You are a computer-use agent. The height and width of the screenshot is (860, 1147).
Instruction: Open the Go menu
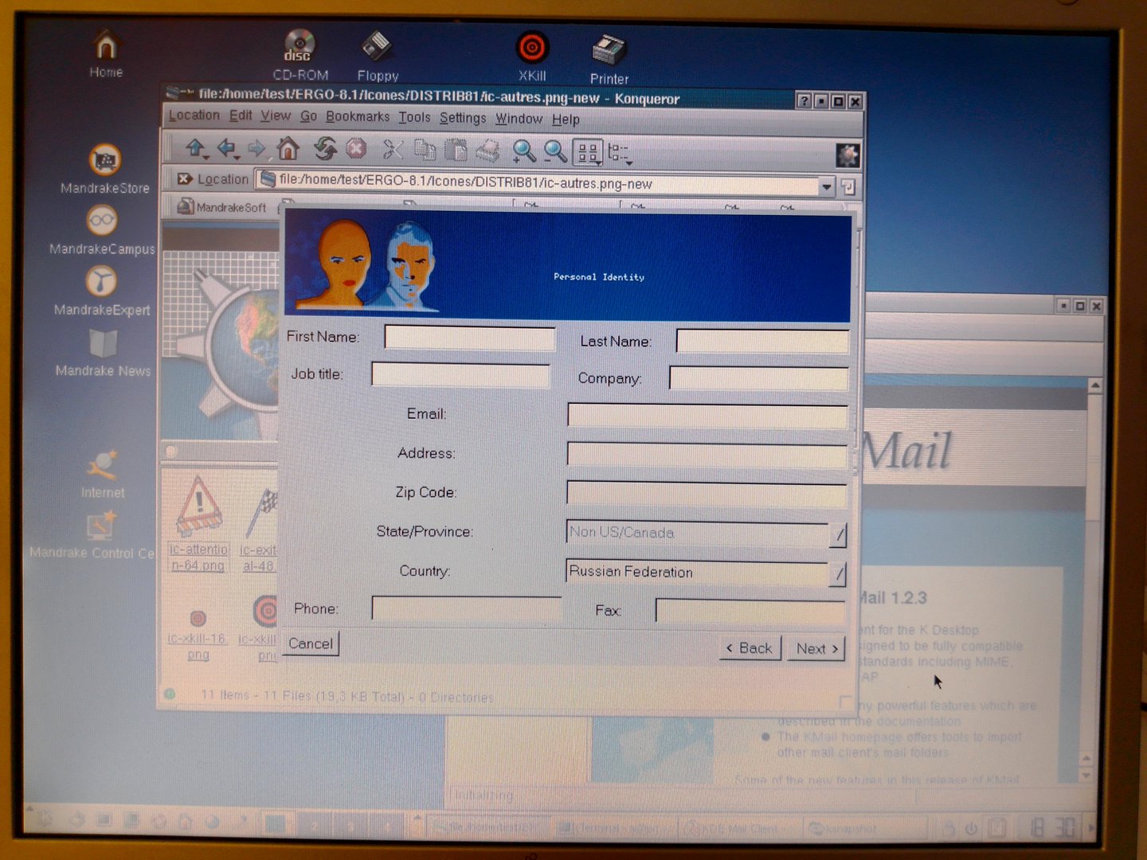point(308,116)
